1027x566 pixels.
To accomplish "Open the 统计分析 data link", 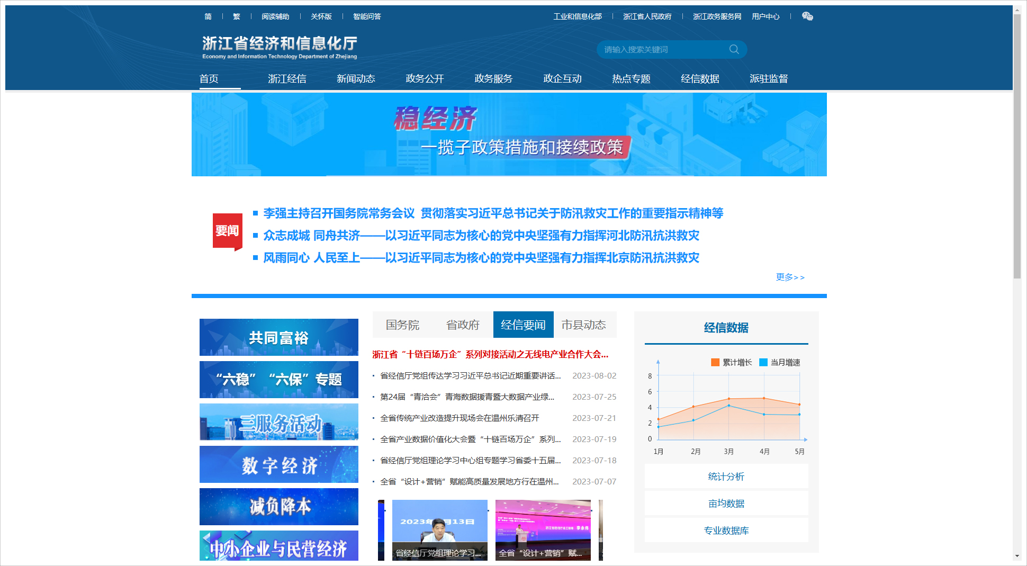I will click(726, 477).
